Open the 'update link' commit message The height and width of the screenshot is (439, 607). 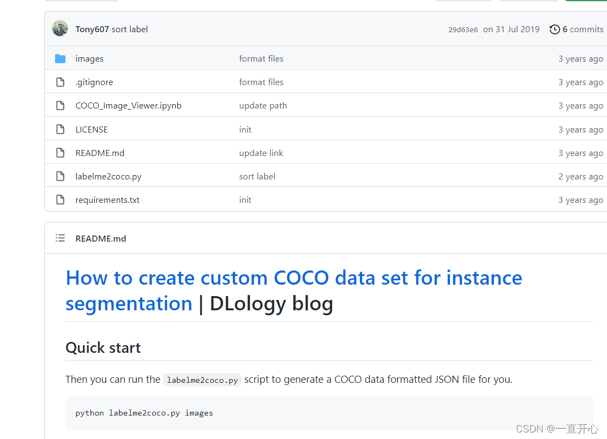(261, 153)
